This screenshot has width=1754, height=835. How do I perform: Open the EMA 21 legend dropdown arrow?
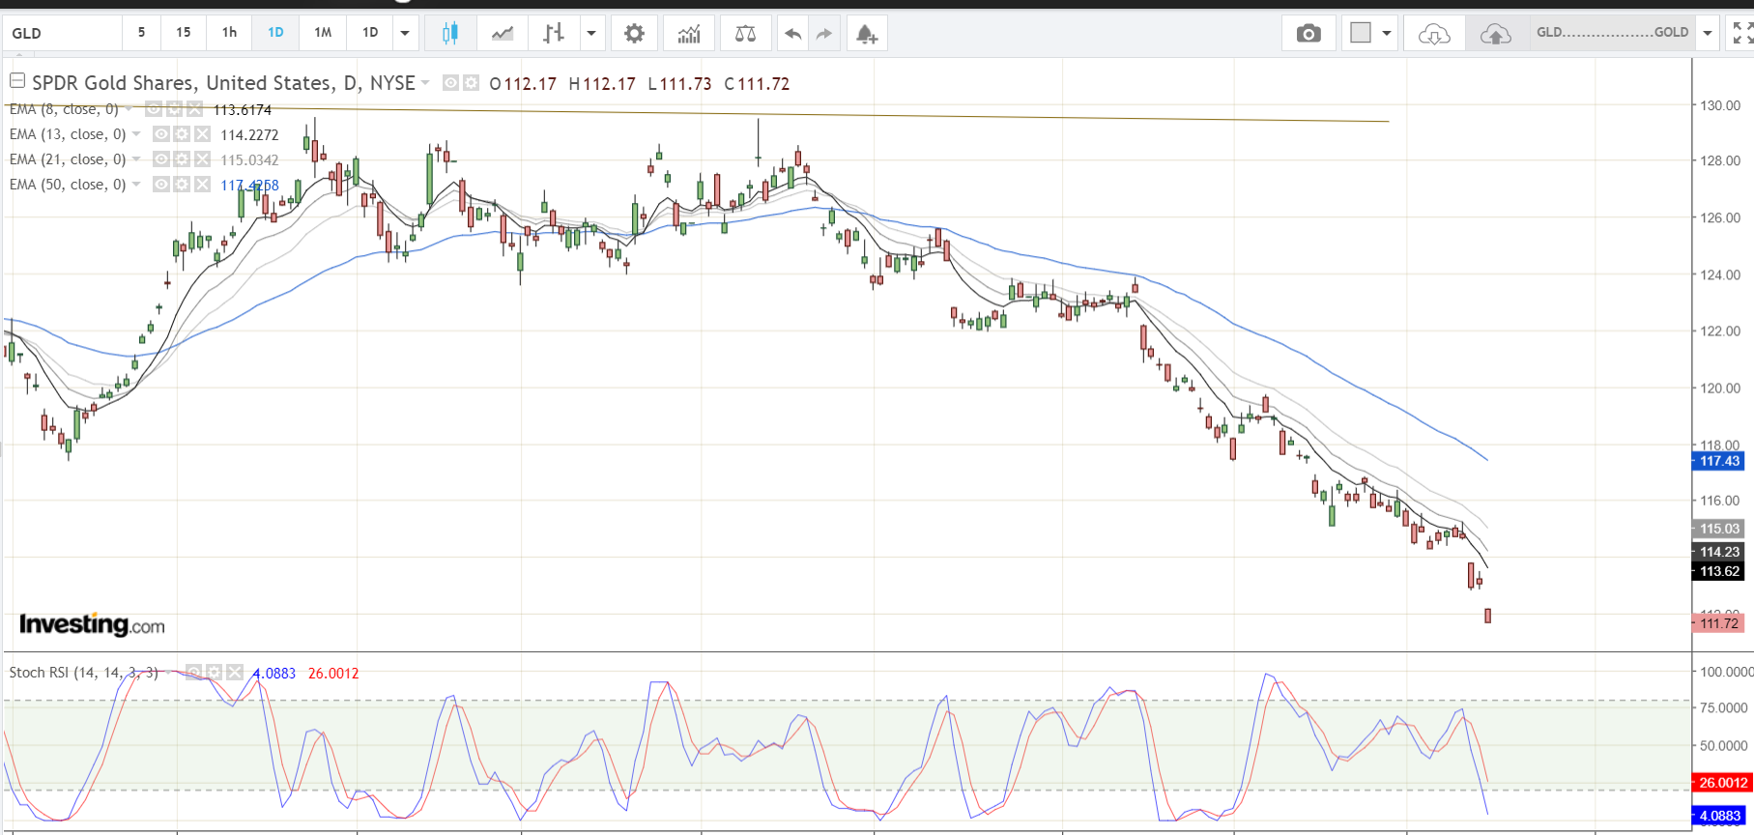[x=136, y=159]
